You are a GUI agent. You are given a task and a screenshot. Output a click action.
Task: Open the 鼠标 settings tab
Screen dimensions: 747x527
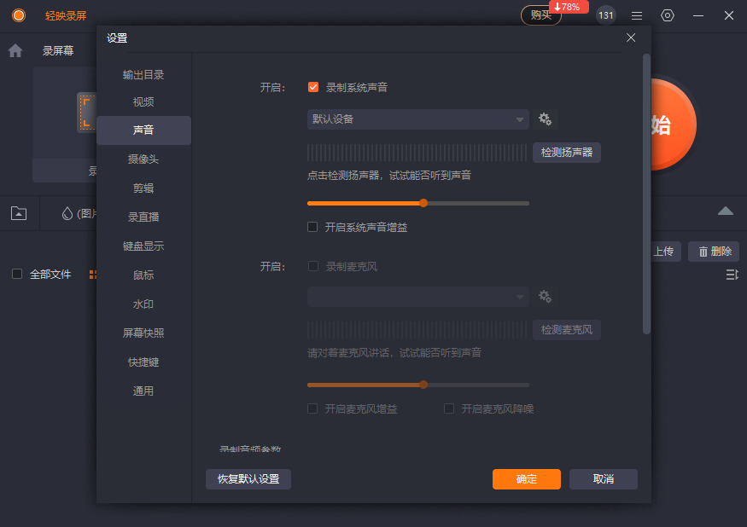143,275
